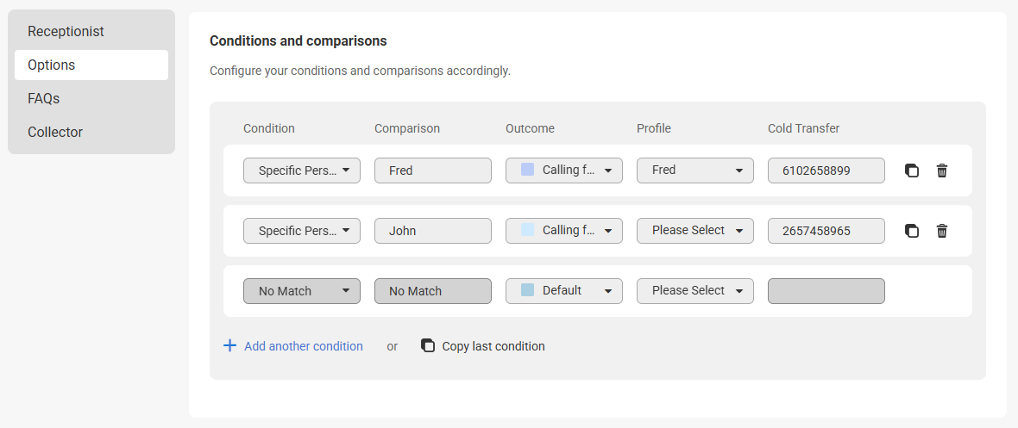The width and height of the screenshot is (1018, 428).
Task: Duplicate the John condition row
Action: click(x=912, y=231)
